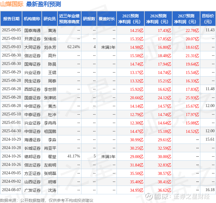Click the date 2025-05-01
The width and height of the screenshot is (216, 203).
click(11, 122)
